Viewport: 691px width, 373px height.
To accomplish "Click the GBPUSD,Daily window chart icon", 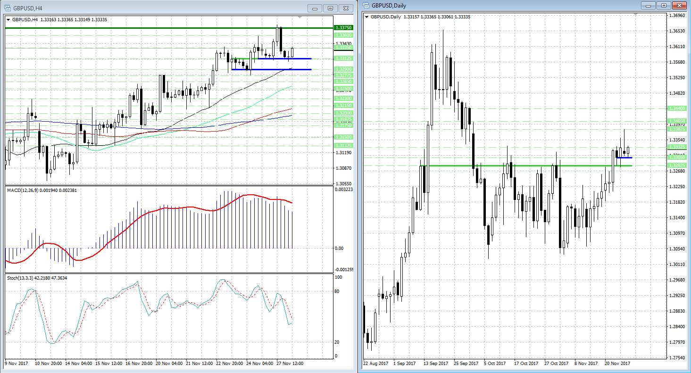I will tap(366, 5).
